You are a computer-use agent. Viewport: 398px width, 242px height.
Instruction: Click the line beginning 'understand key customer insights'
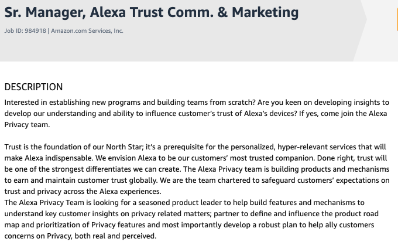coord(191,214)
